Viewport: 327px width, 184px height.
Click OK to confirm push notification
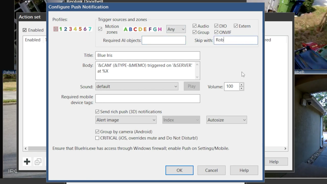click(179, 170)
